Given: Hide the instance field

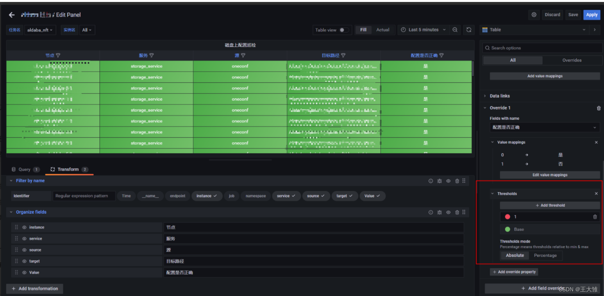Looking at the screenshot, I should (x=24, y=227).
